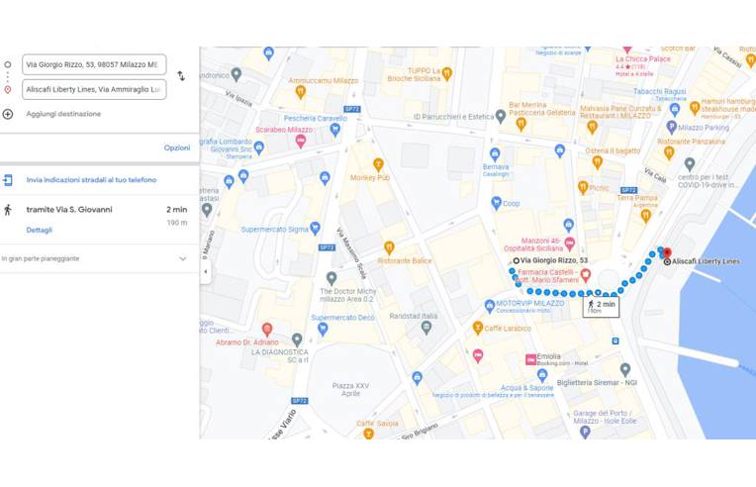
Task: Click the Add destination plus icon
Action: point(8,114)
